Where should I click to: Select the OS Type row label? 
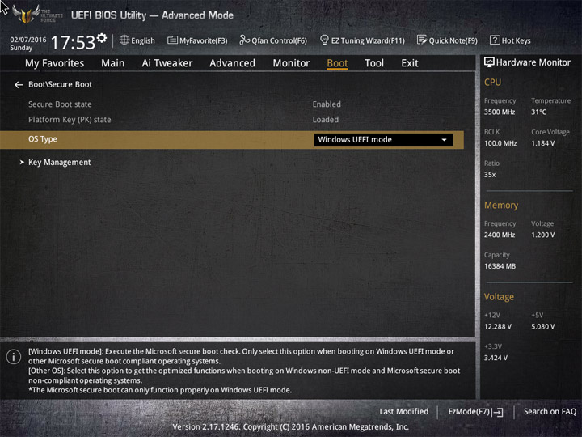[43, 139]
